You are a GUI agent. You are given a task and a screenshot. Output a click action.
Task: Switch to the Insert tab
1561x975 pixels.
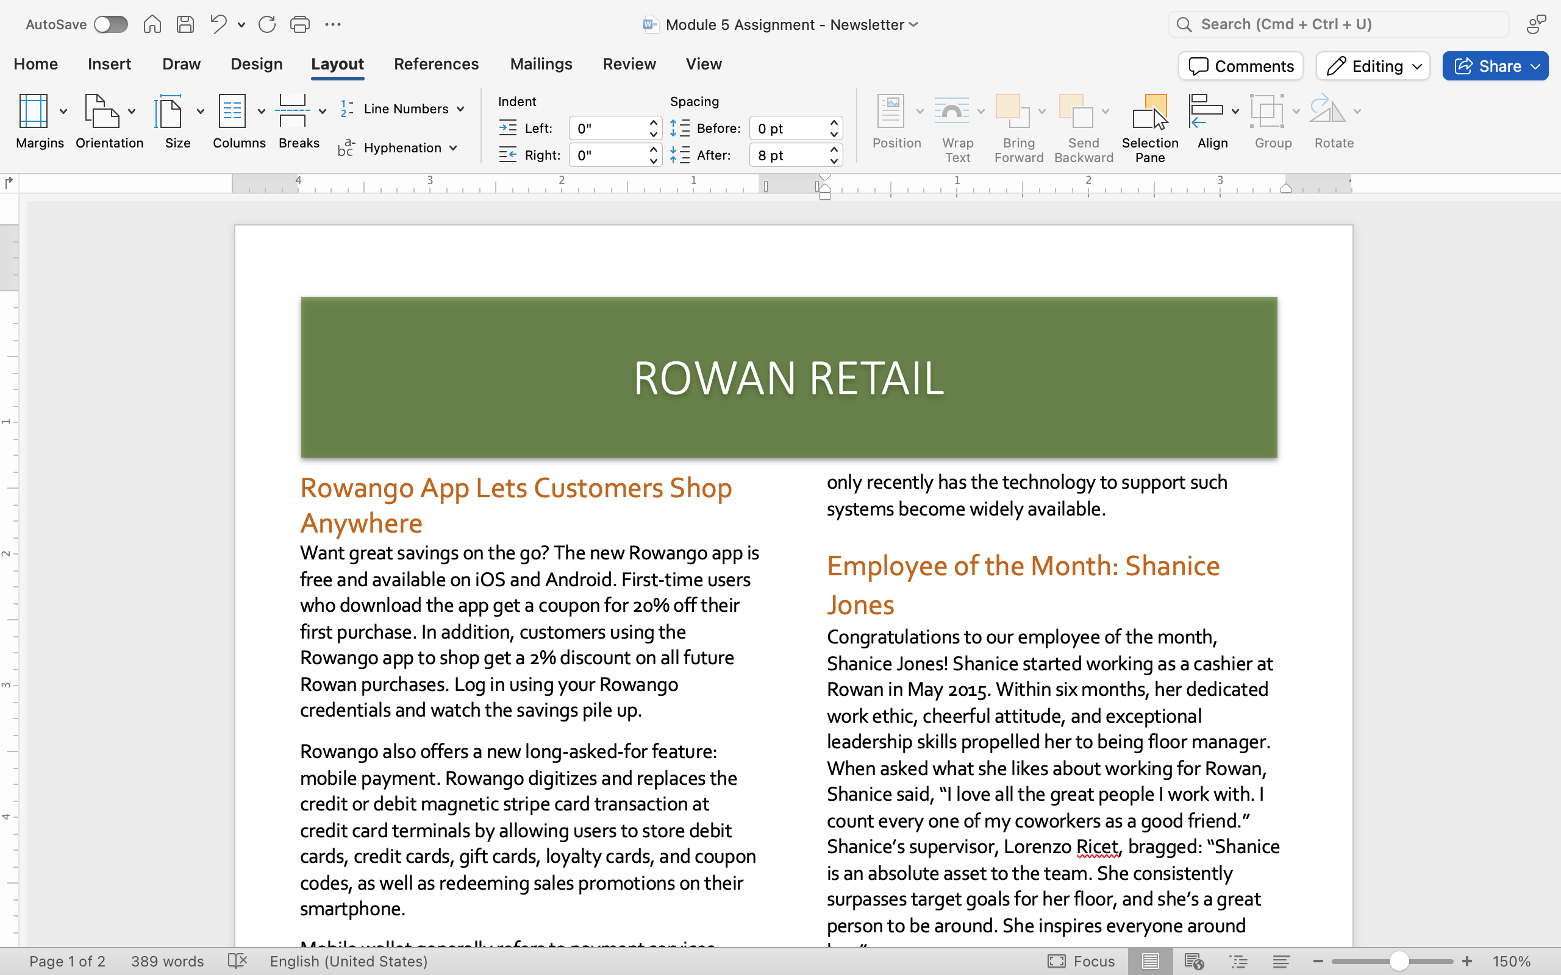109,64
